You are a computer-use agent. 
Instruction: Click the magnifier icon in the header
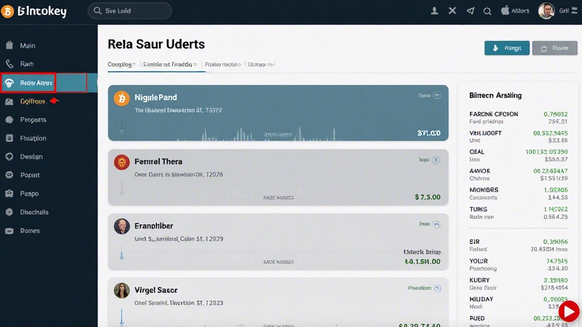click(487, 11)
